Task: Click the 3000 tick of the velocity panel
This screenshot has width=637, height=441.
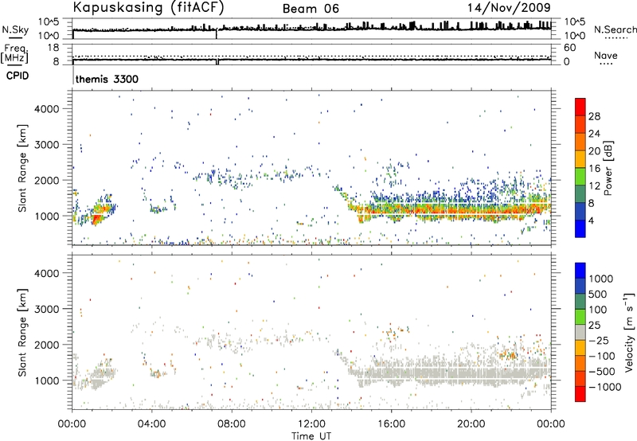Action: coord(47,309)
